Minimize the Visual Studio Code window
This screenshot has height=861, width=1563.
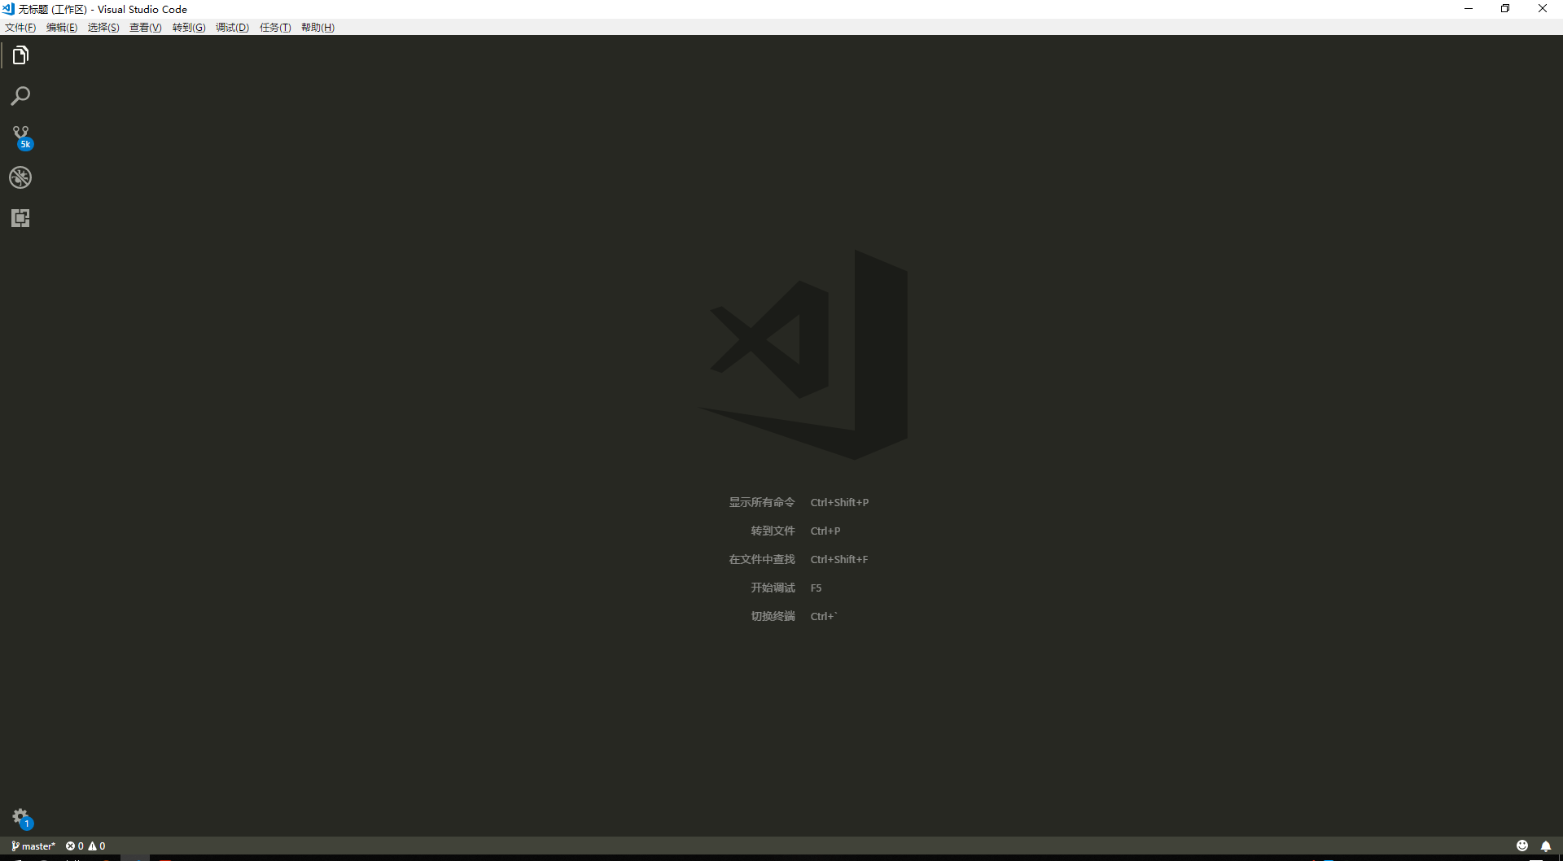point(1469,9)
